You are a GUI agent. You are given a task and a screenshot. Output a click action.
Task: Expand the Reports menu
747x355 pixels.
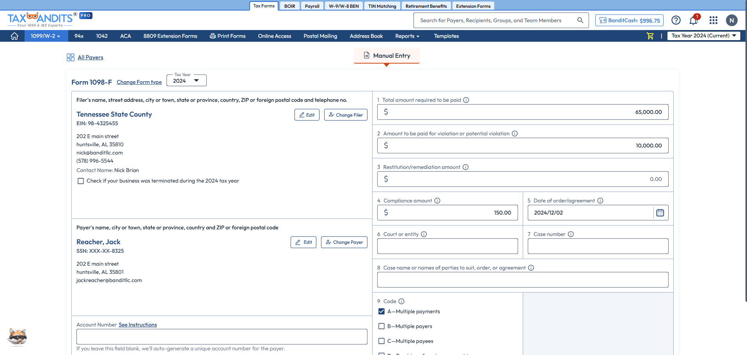pos(407,36)
